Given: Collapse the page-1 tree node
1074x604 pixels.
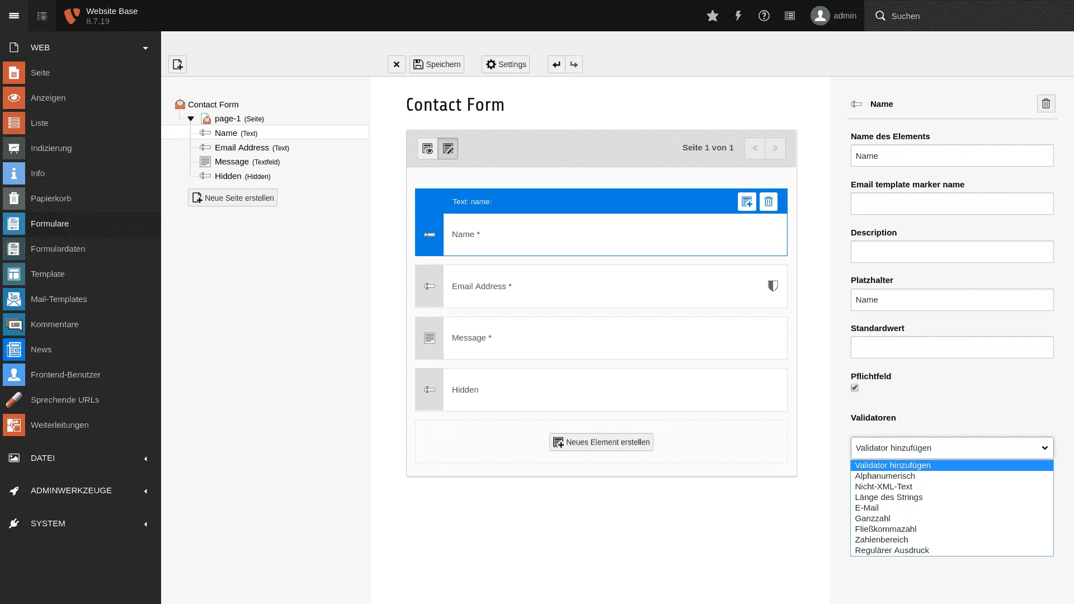Looking at the screenshot, I should [x=191, y=118].
